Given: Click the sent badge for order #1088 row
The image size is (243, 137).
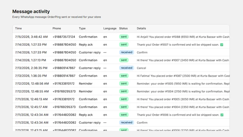Looking at the screenshot, I should 124,37.
